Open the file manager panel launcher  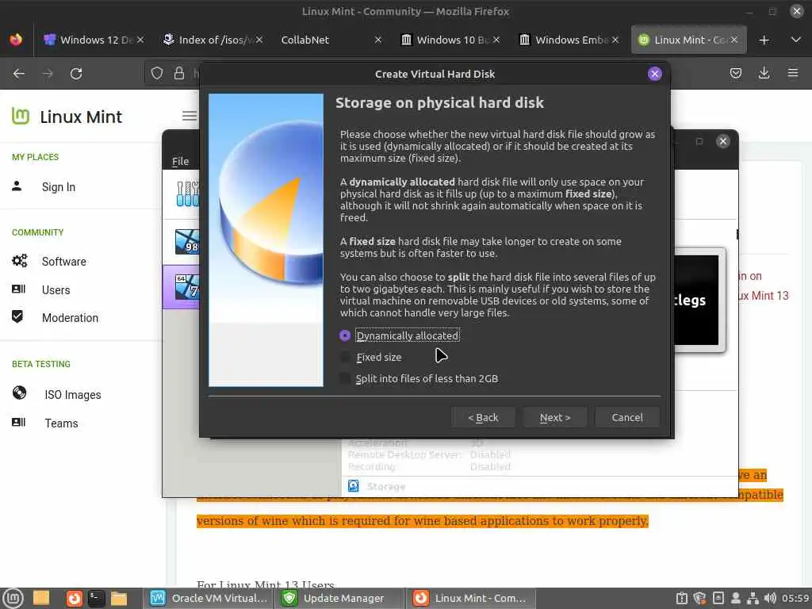(x=119, y=599)
